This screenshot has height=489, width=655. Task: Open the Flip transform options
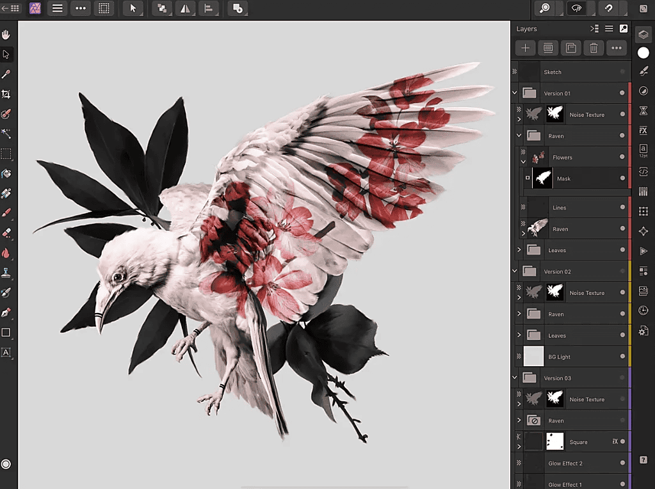185,8
